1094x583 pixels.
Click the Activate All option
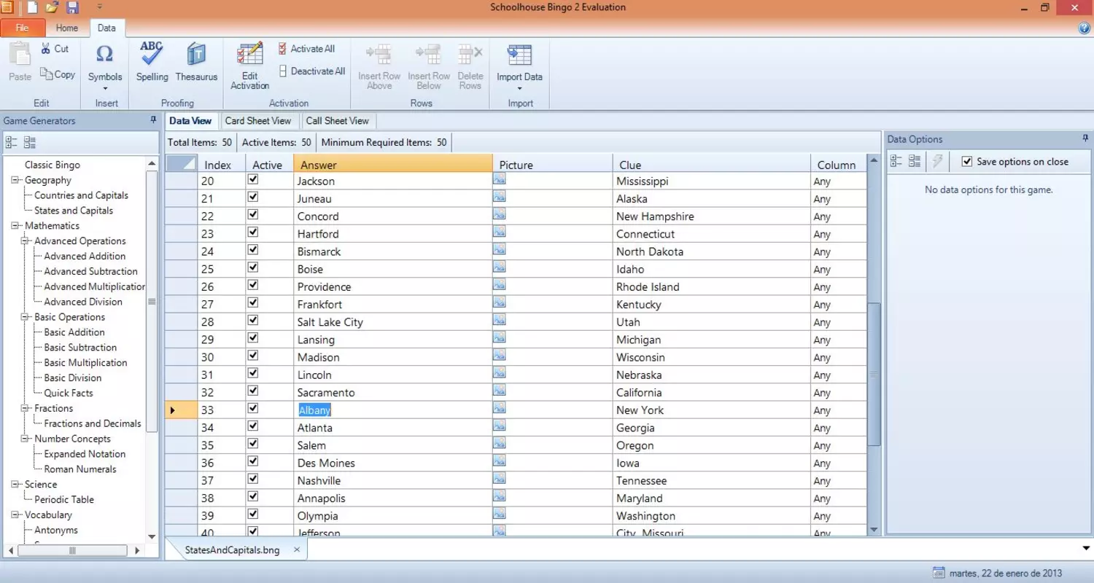[306, 49]
